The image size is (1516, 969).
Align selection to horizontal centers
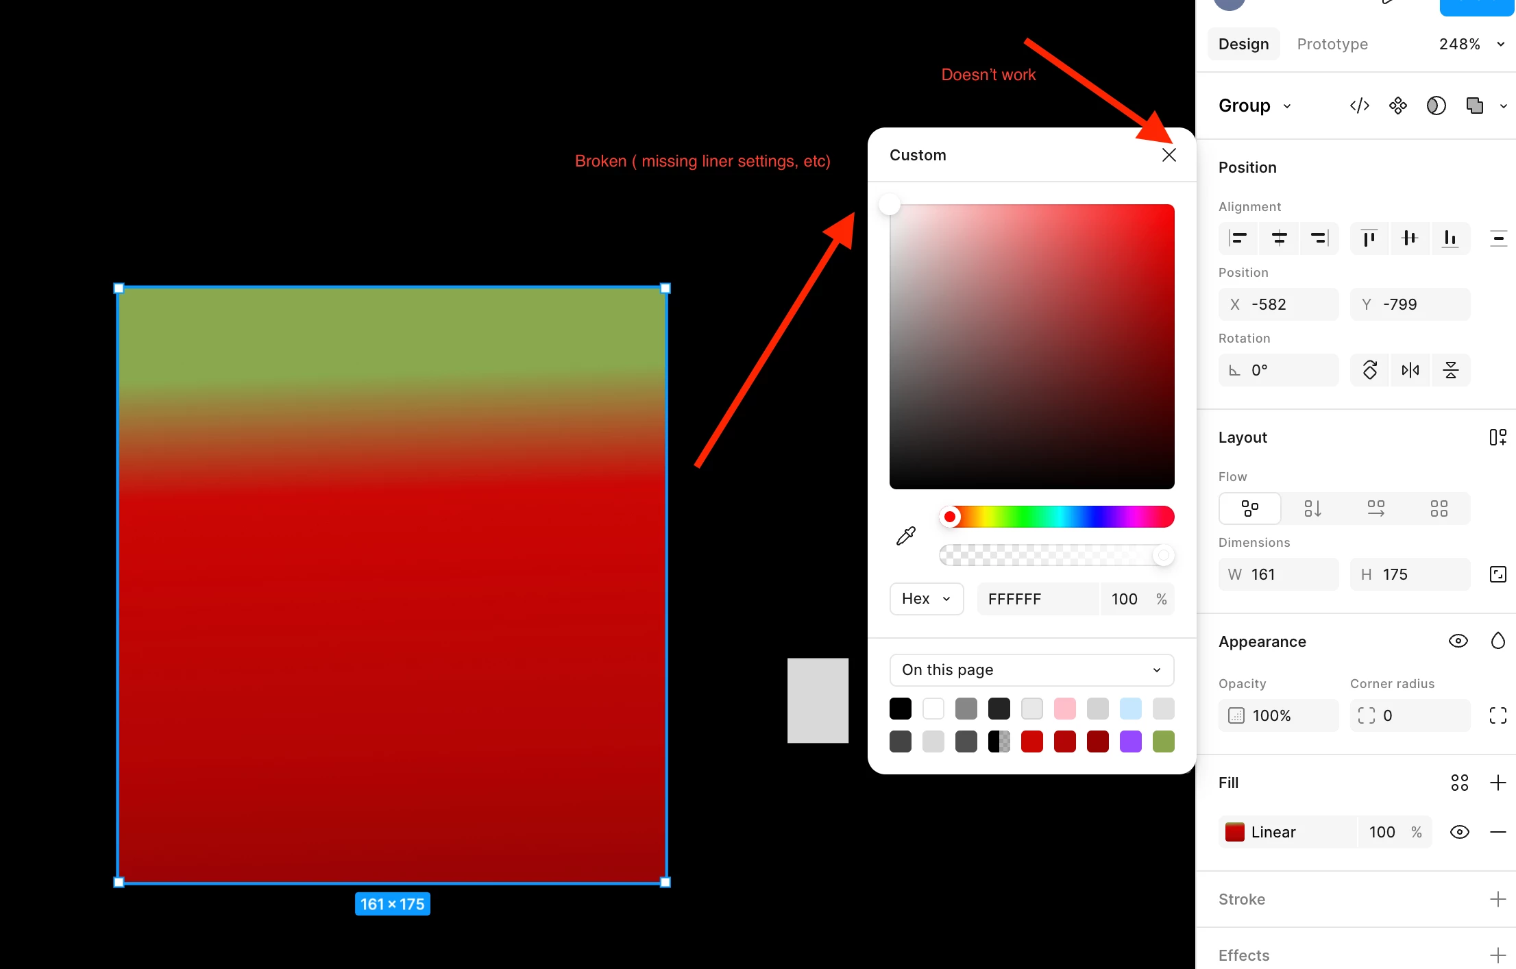click(x=1279, y=238)
